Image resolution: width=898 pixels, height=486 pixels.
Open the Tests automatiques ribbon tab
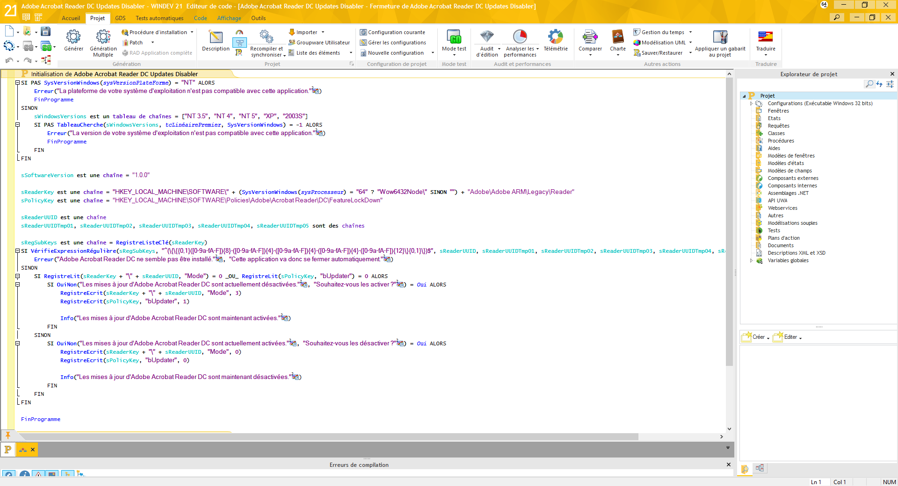(x=159, y=18)
